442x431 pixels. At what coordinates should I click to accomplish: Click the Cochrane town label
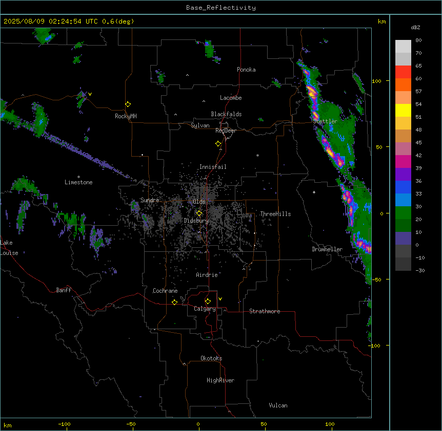[165, 291]
